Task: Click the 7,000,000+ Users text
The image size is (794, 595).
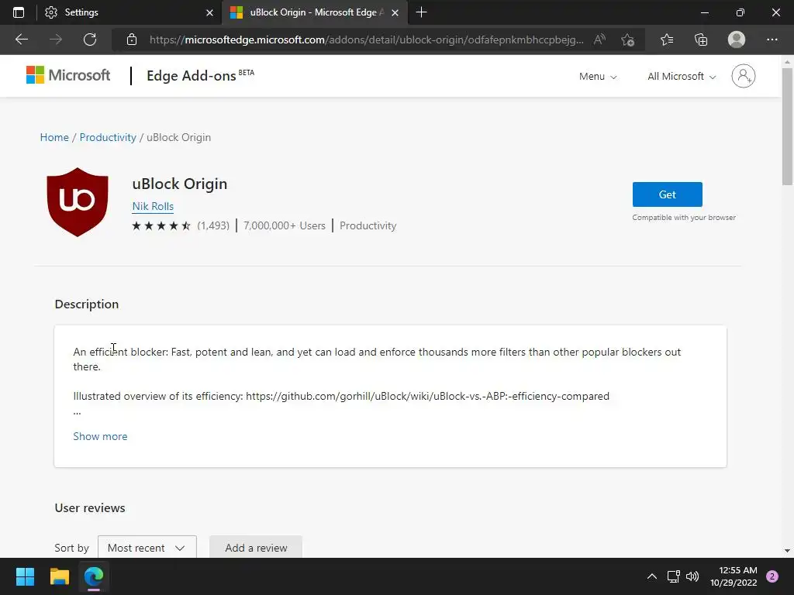Action: click(x=284, y=225)
